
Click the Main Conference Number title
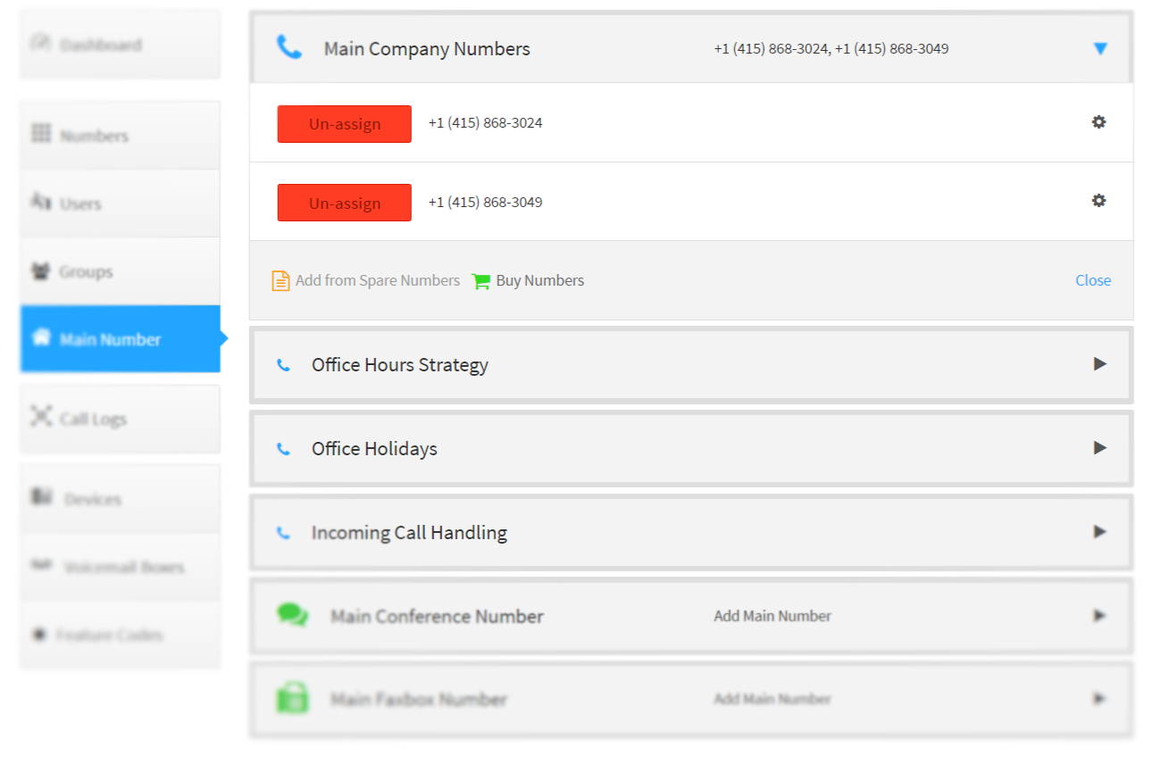tap(437, 617)
